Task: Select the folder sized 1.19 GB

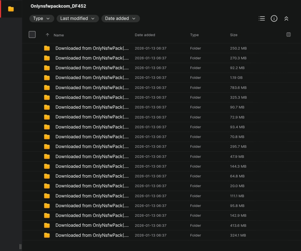Action: coord(161,78)
